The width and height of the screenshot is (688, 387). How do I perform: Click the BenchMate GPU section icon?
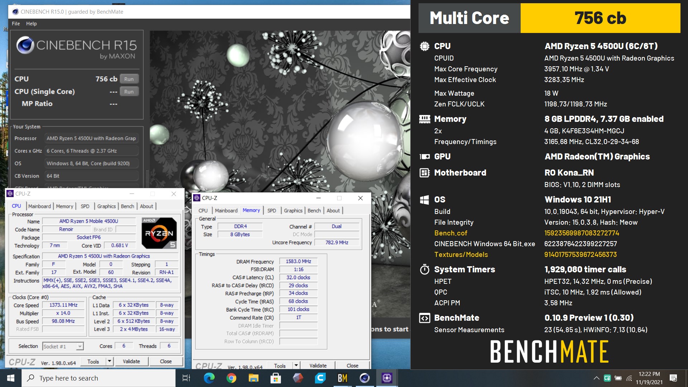pyautogui.click(x=425, y=157)
